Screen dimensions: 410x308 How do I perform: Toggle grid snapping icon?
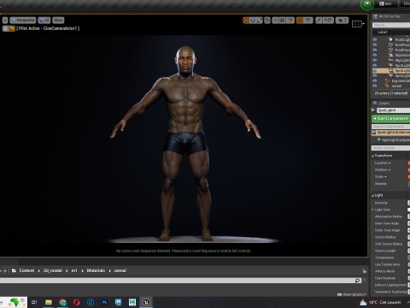282,21
